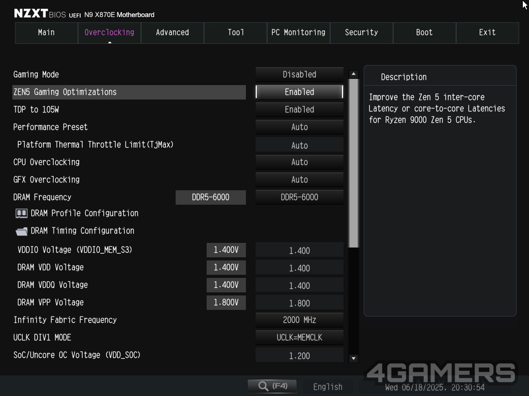
Task: Select the ZEN5 Gaming Optimizations row label
Action: (x=65, y=92)
